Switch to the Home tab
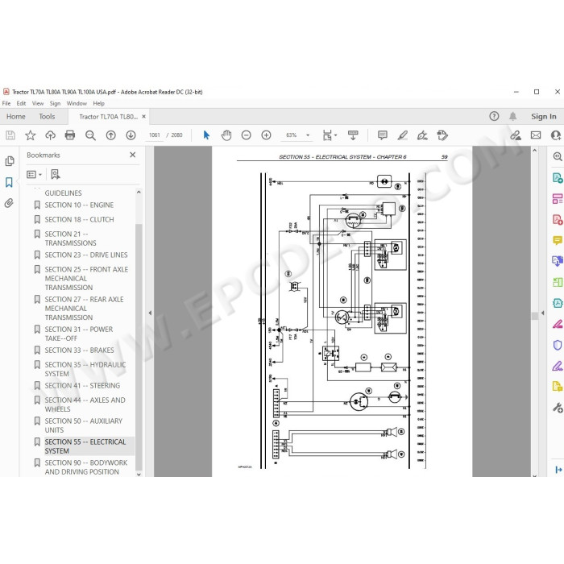The image size is (564, 564). point(16,117)
